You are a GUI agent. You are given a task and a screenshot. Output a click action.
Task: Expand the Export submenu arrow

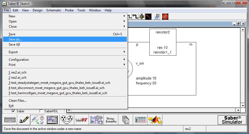pos(124,52)
